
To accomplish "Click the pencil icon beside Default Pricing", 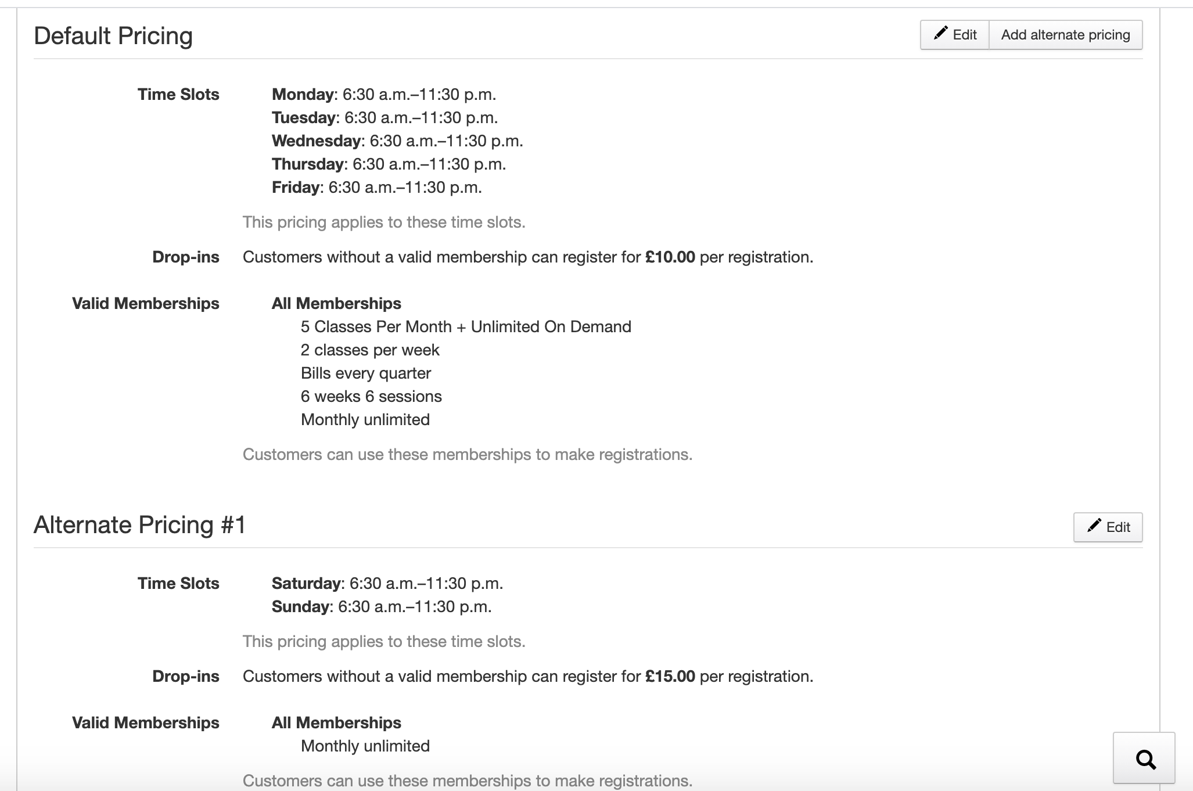I will (940, 34).
